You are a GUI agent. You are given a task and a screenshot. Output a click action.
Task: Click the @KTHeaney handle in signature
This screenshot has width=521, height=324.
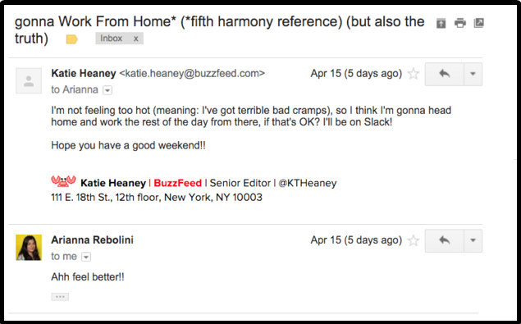pos(308,183)
